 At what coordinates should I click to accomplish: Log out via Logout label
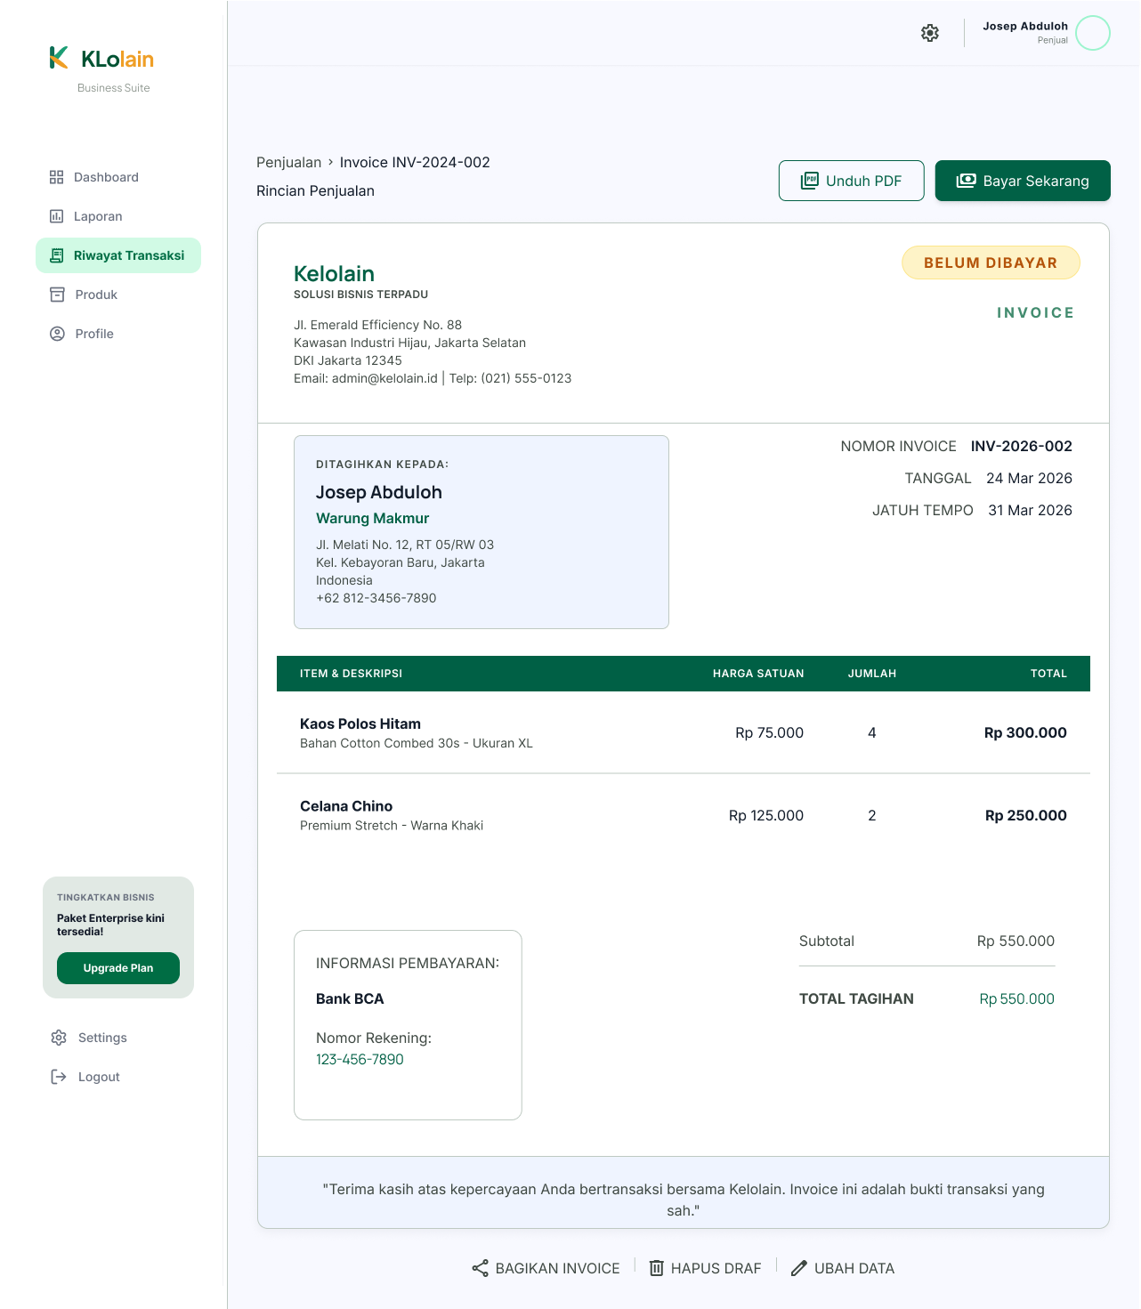99,1077
